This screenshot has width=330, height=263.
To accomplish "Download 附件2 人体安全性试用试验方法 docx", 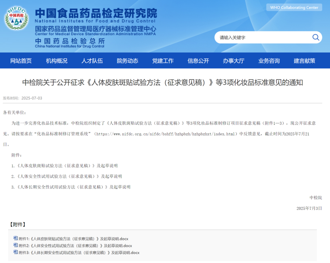I will click(x=75, y=245).
